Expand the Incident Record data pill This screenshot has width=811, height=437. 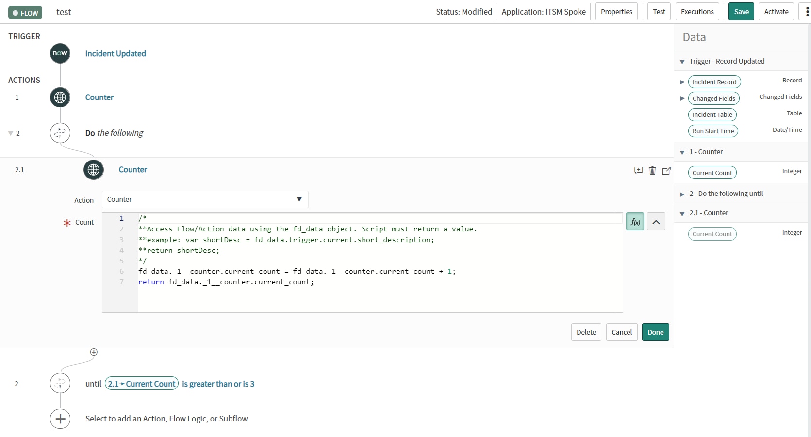pyautogui.click(x=682, y=82)
